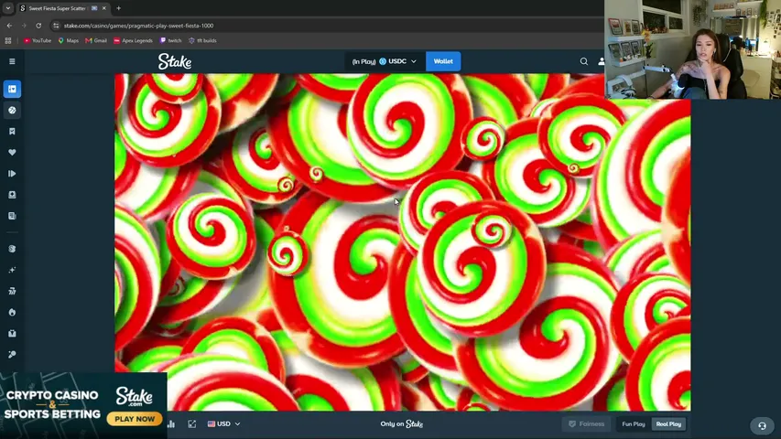Switch to Real Play mode
Viewport: 781px width, 439px height.
click(x=668, y=424)
